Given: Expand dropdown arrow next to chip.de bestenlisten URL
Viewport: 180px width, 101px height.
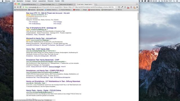Looking at the screenshot, I should tap(66, 62).
